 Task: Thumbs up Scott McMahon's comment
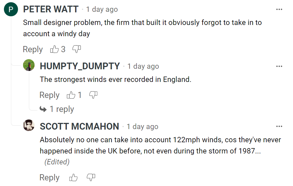pos(73,177)
